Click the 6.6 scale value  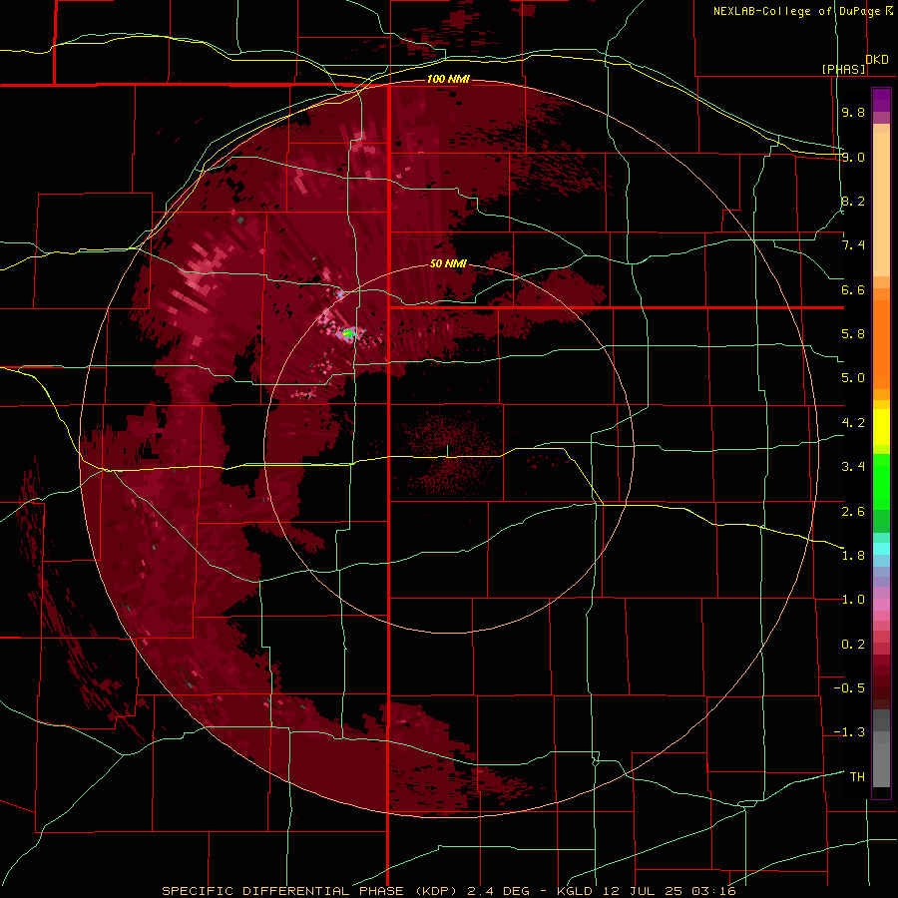click(x=853, y=289)
